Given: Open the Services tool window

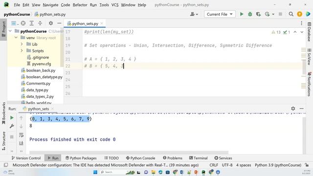Looking at the screenshot, I should coord(223,158).
